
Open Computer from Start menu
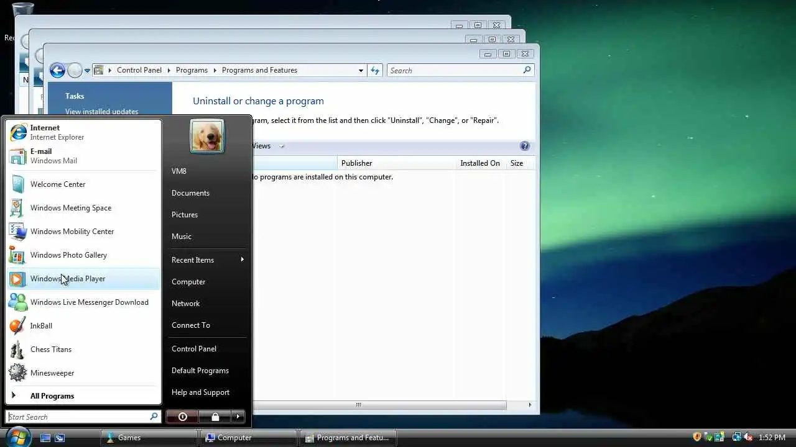pos(207,282)
